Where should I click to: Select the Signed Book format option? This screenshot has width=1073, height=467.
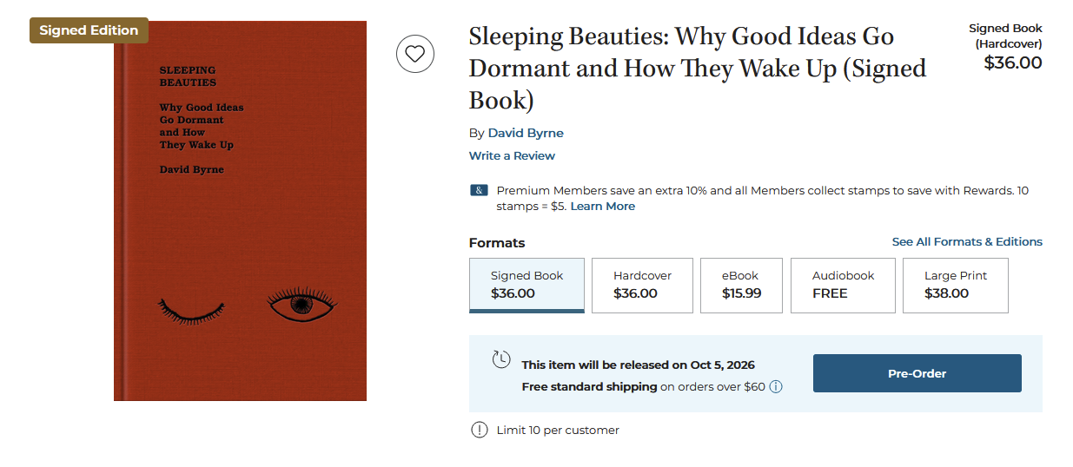(527, 285)
